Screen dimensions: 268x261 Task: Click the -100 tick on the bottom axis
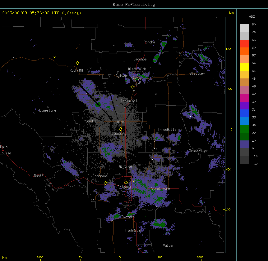point(39,257)
